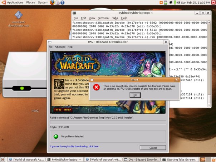Switch to kykin@kykin-laptop taskbar window
216x162 pixels.
65,159
